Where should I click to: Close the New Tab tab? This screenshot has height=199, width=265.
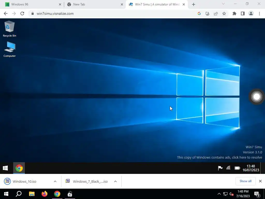click(122, 4)
